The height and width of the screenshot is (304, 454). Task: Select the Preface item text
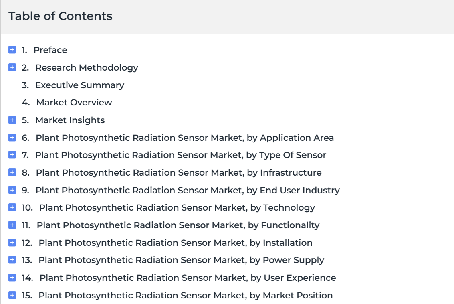(x=50, y=50)
